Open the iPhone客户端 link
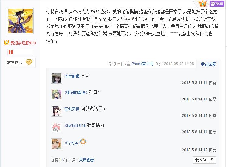The width and height of the screenshot is (227, 167). [x=142, y=64]
